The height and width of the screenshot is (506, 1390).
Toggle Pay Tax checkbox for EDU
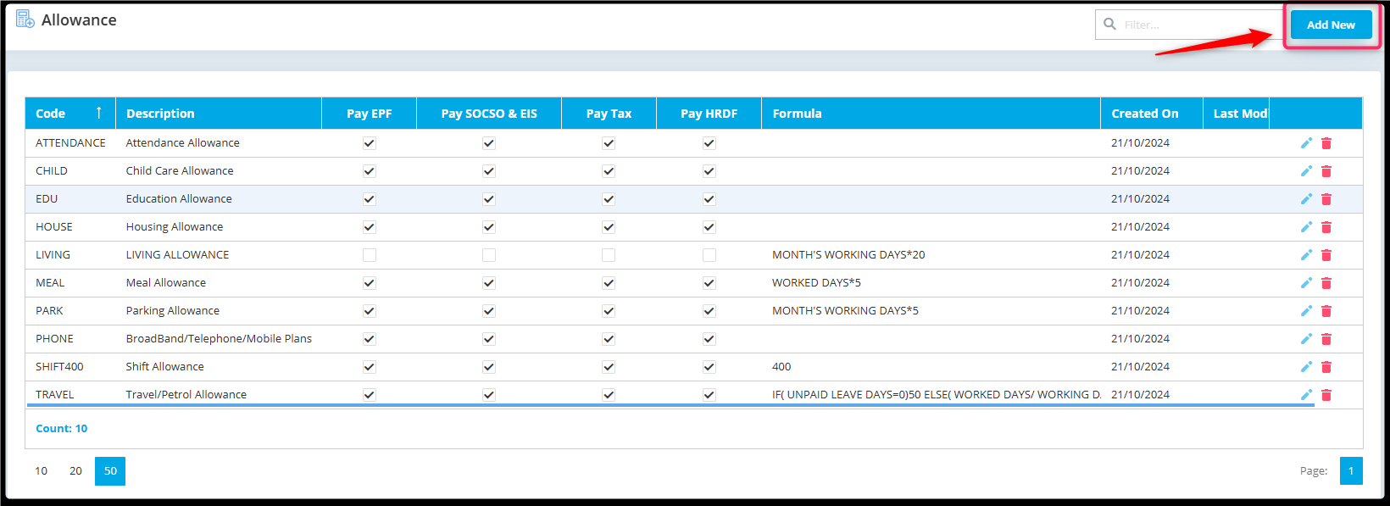(609, 199)
